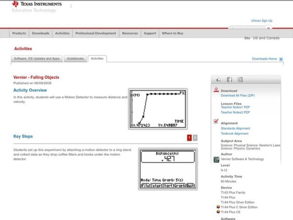Open the Professional Development menu

coord(96,33)
